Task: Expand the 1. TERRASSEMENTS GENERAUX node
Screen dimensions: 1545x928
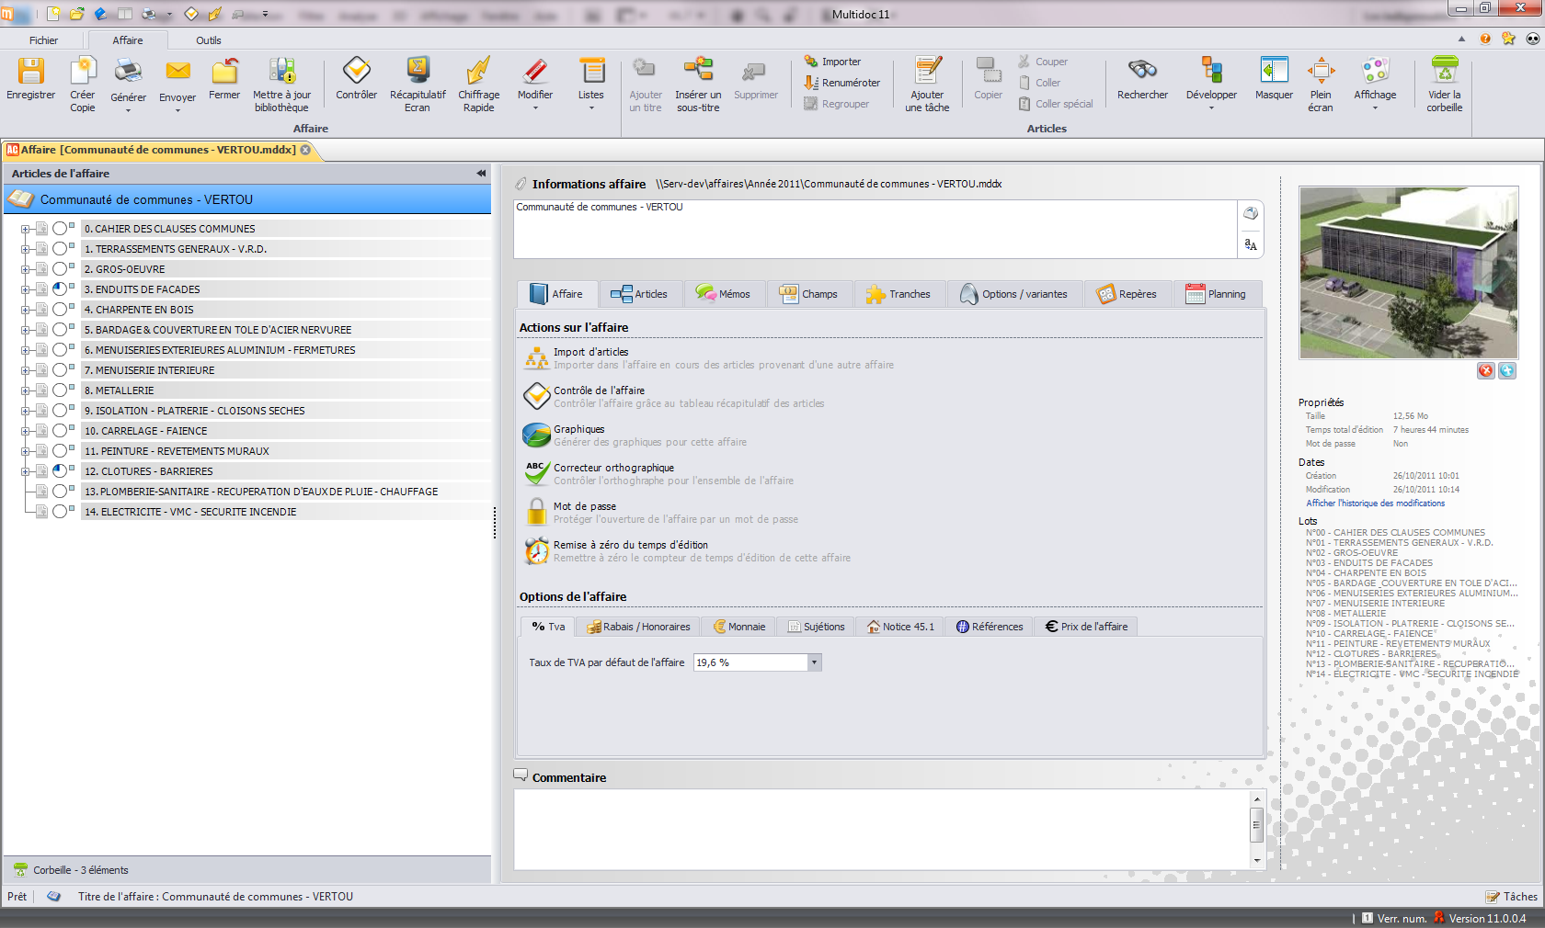Action: 26,249
